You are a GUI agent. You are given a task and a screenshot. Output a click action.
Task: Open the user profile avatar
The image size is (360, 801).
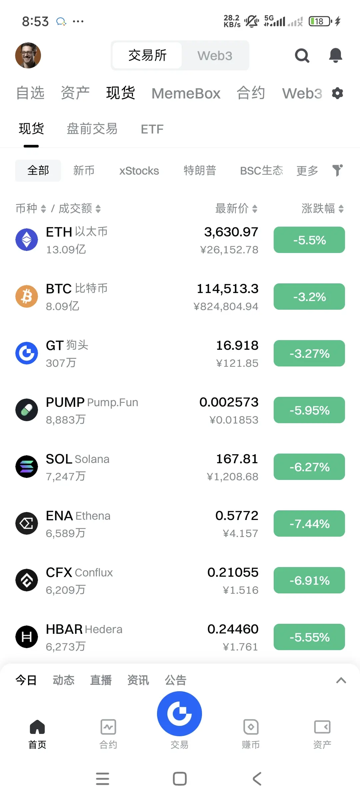click(x=28, y=55)
